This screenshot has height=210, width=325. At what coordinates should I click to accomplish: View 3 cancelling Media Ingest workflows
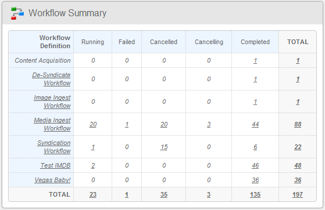209,124
